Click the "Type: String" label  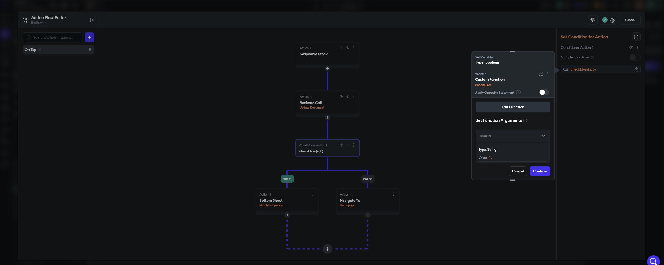[x=487, y=150]
